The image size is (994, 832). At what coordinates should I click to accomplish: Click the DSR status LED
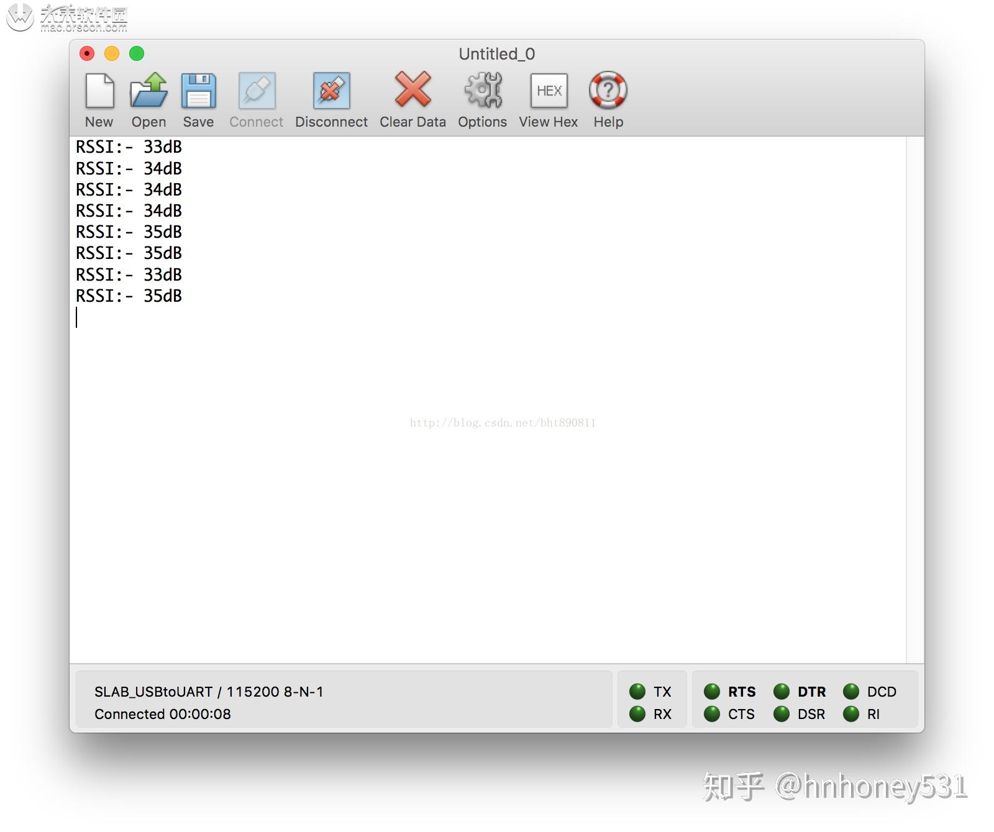(x=782, y=714)
